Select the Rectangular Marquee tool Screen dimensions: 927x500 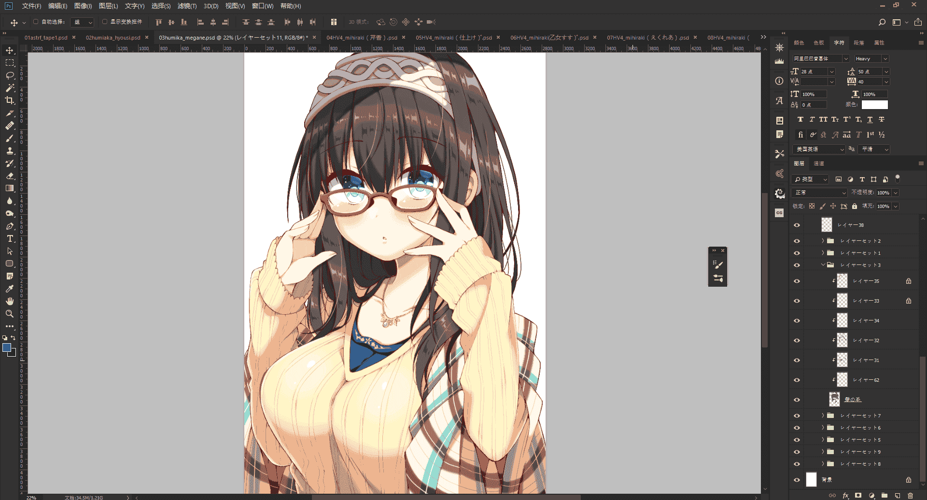pos(10,63)
